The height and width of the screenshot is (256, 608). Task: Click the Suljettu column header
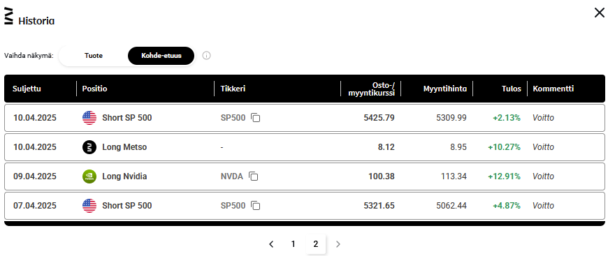coord(27,89)
